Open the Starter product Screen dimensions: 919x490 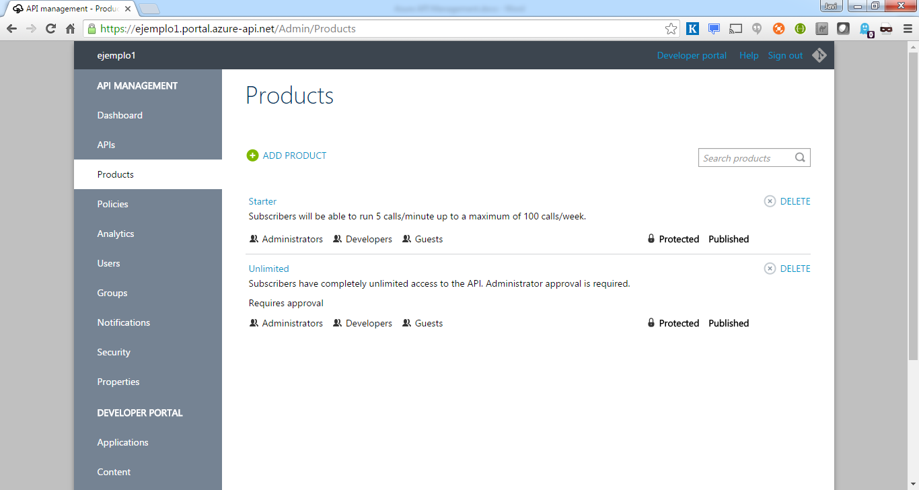(x=262, y=201)
